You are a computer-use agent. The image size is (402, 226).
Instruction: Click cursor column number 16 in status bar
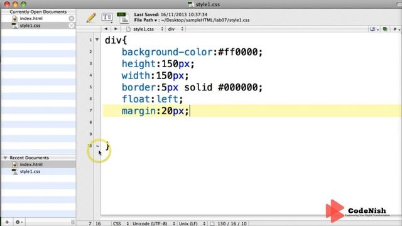point(98,223)
